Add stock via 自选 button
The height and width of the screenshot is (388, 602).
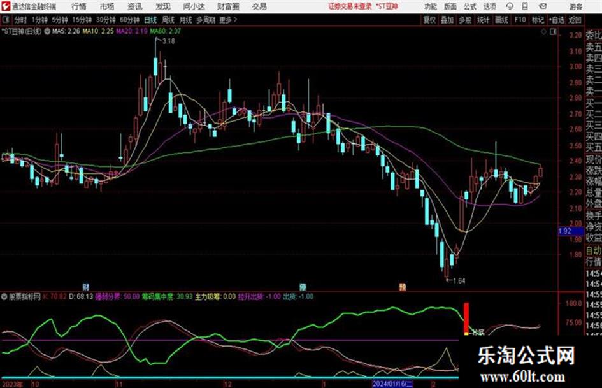557,20
